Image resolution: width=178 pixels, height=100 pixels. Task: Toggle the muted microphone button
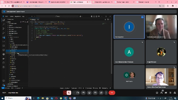pos(69,93)
